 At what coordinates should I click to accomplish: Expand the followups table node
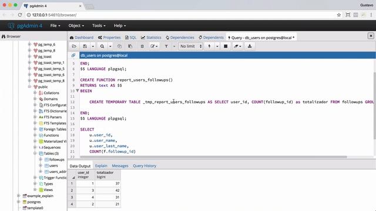pyautogui.click(x=41, y=159)
